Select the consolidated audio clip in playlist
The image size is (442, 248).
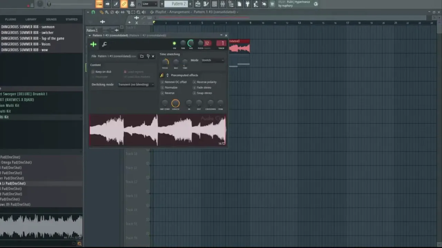pyautogui.click(x=239, y=46)
